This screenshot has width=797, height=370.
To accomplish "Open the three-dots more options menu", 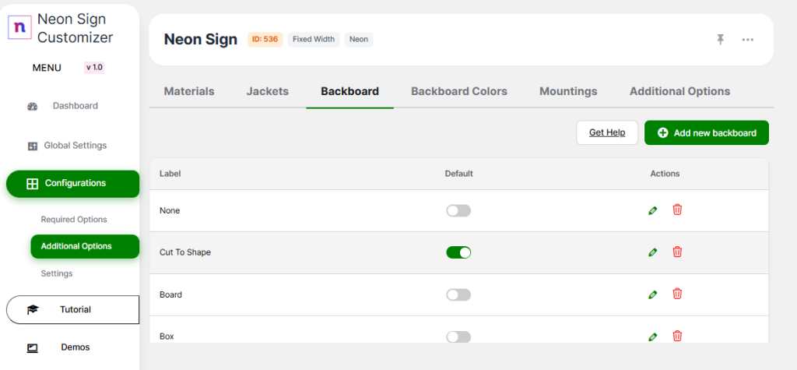I will coord(748,40).
